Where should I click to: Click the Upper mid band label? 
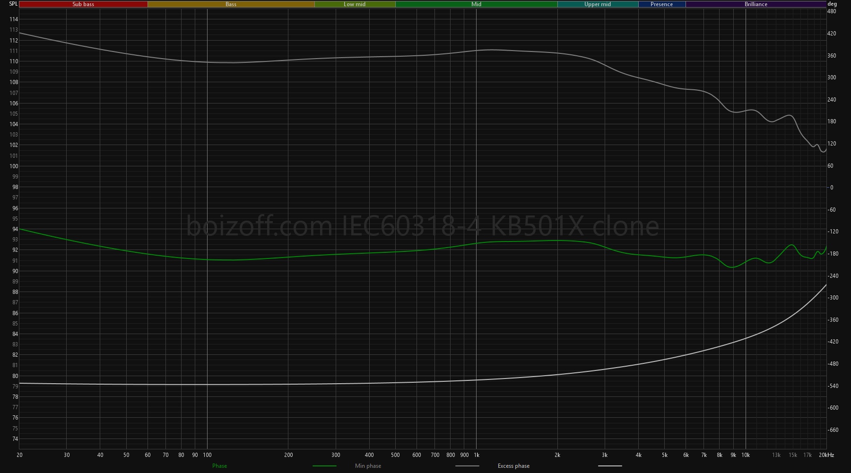598,4
